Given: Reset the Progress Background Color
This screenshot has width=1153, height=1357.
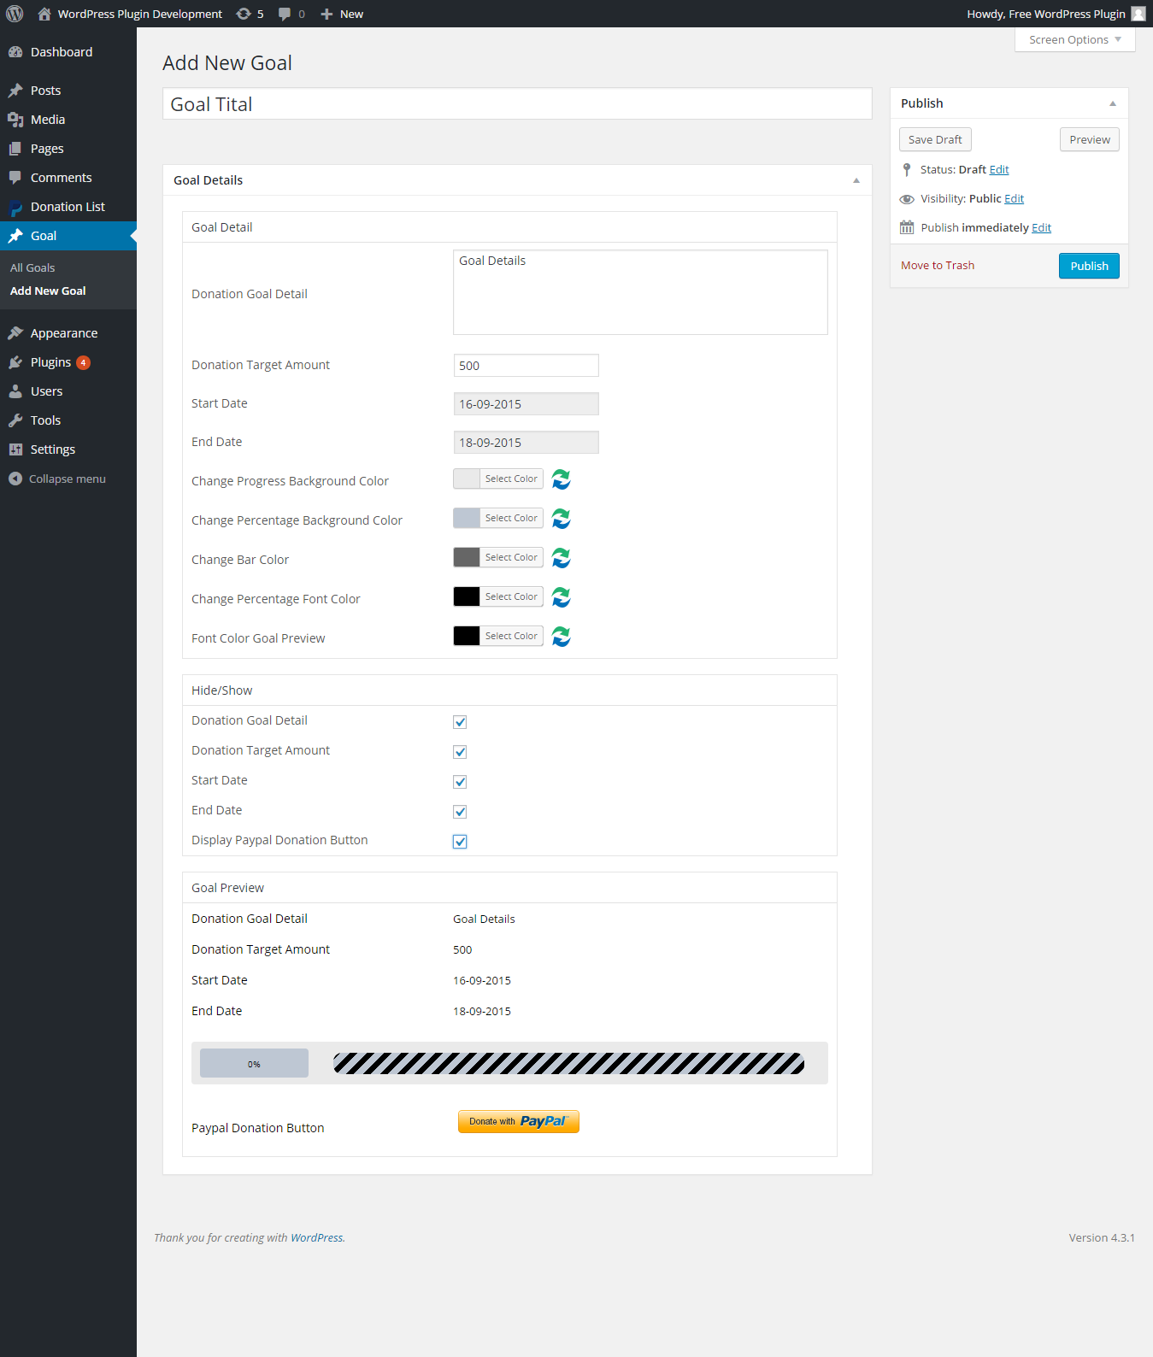Looking at the screenshot, I should point(561,479).
